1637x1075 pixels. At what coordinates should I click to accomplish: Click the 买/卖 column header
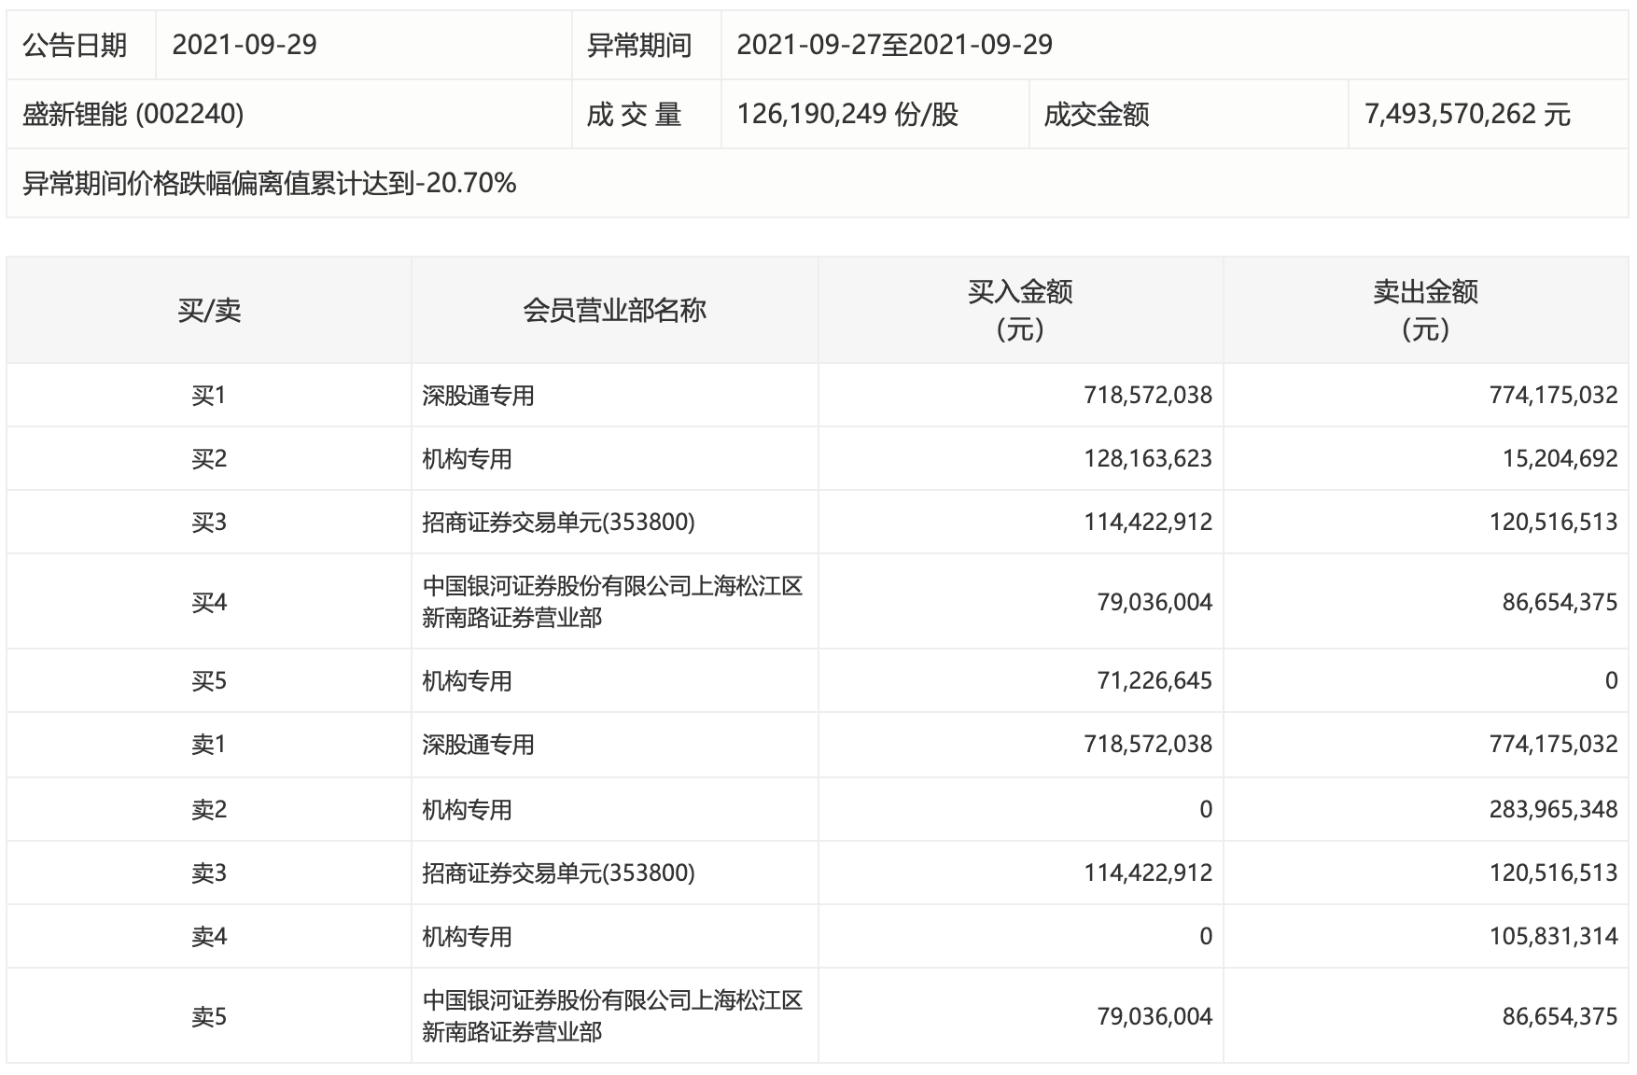coord(209,310)
